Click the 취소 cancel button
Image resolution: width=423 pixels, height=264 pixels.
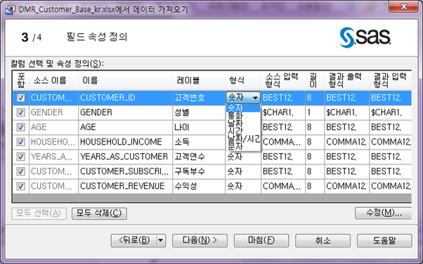click(x=323, y=240)
